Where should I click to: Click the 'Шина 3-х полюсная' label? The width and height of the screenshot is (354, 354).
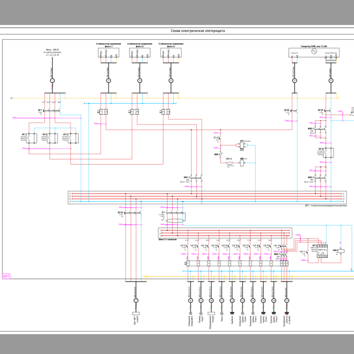tap(168, 239)
